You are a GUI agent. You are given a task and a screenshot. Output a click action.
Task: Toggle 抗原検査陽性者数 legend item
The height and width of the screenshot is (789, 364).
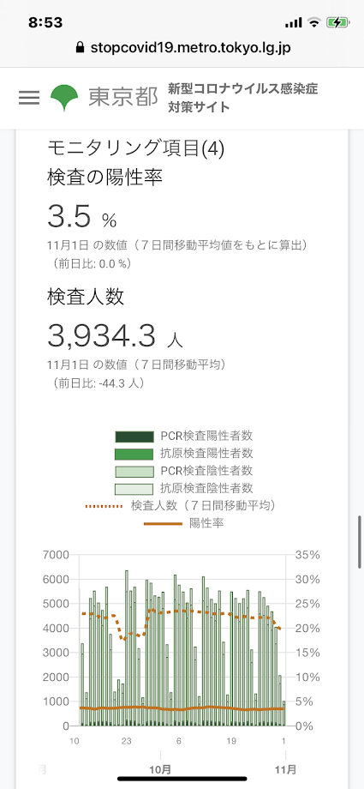[184, 454]
